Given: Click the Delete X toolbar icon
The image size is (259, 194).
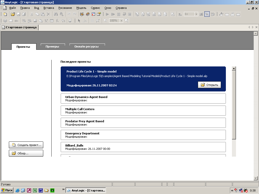Looking at the screenshot, I should coord(48,14).
